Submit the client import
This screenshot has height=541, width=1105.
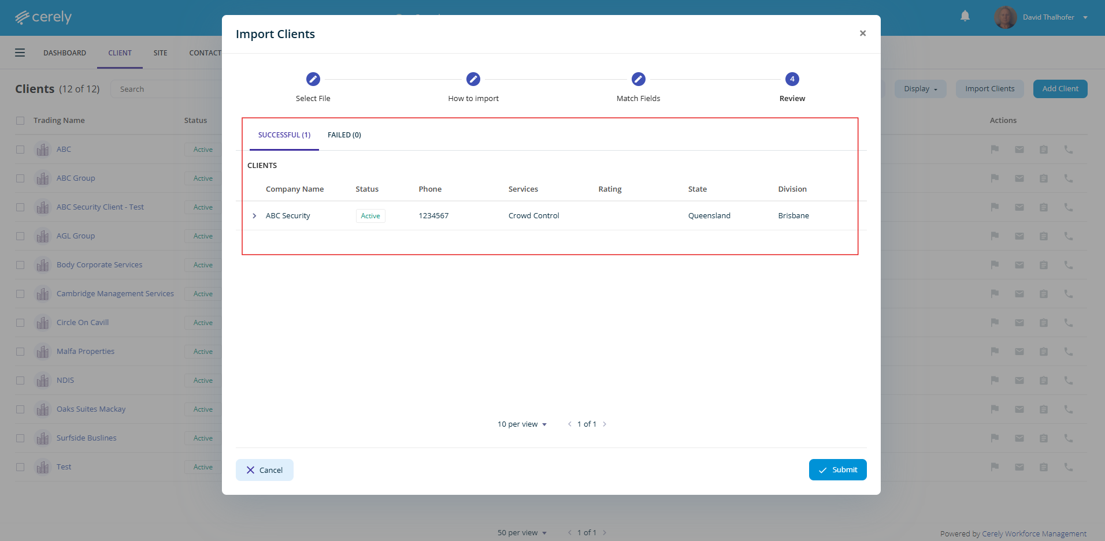click(x=838, y=470)
